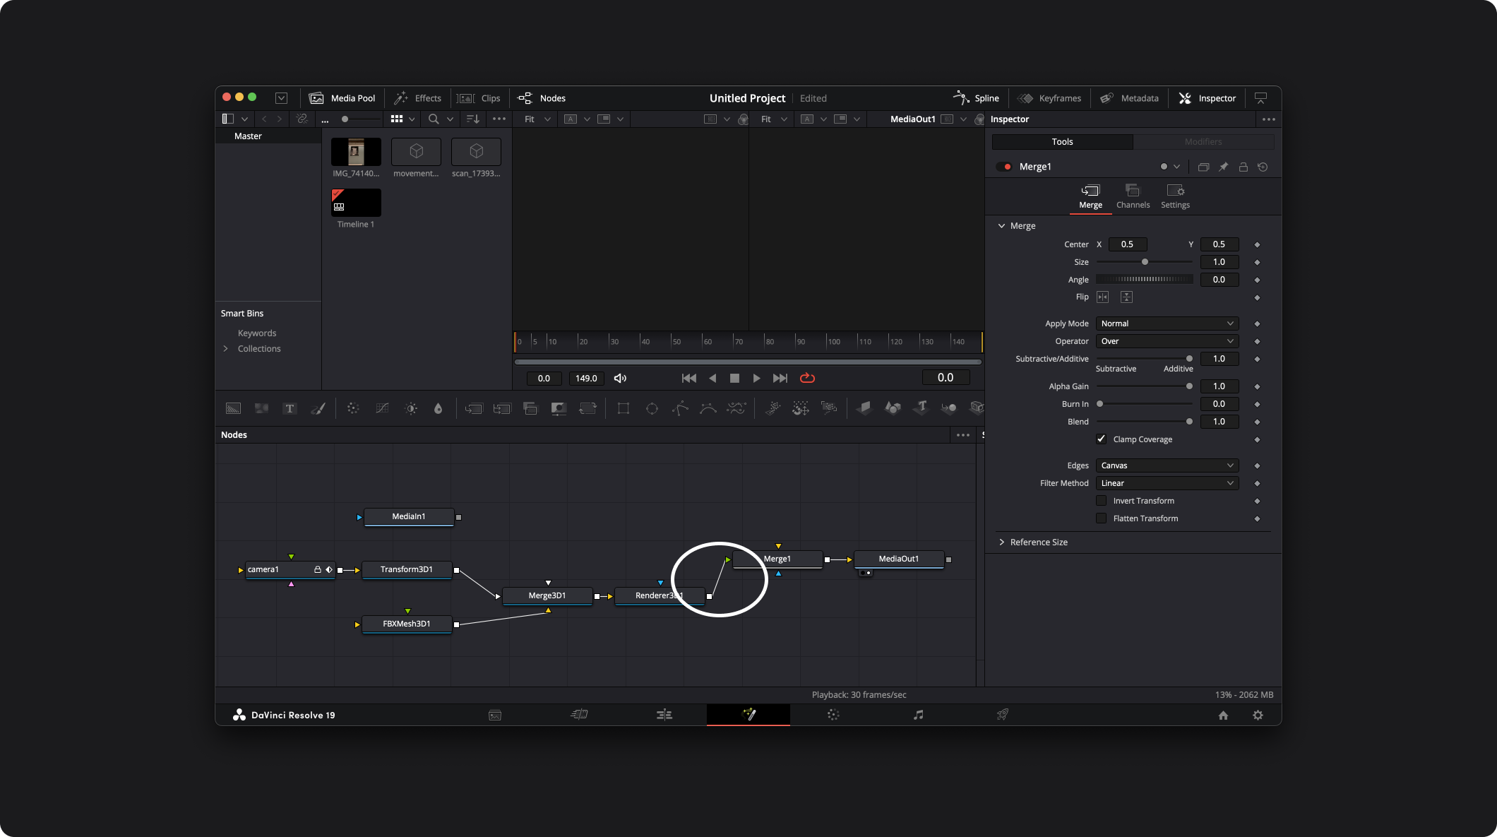
Task: Expand the Reference Size section
Action: click(x=1038, y=542)
